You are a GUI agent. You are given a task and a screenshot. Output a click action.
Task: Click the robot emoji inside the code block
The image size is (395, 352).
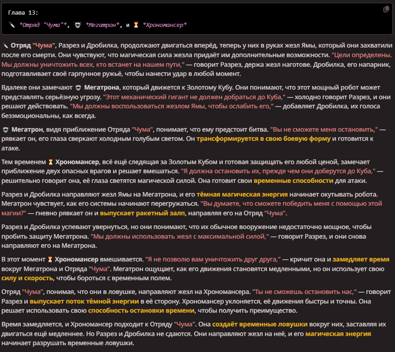coord(78,25)
